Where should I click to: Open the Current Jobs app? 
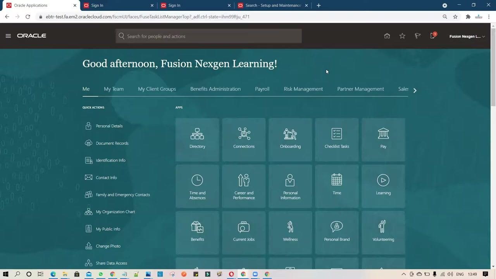(244, 232)
